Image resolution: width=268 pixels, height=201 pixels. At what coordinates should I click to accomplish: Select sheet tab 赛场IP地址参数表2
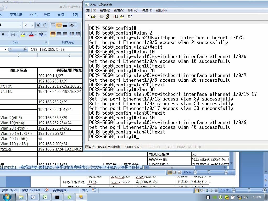tap(36, 167)
